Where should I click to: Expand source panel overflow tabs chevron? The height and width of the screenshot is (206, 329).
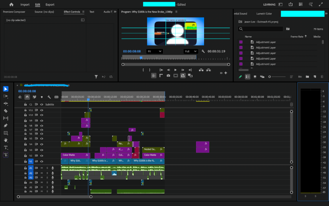[x=115, y=12]
